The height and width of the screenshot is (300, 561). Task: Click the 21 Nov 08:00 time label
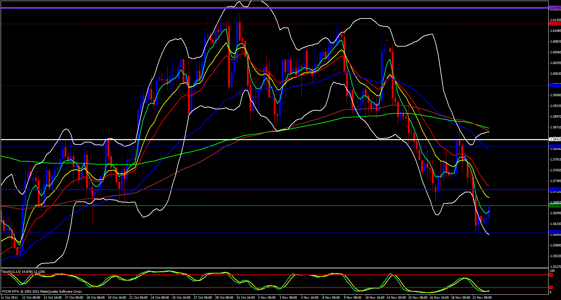(482, 298)
